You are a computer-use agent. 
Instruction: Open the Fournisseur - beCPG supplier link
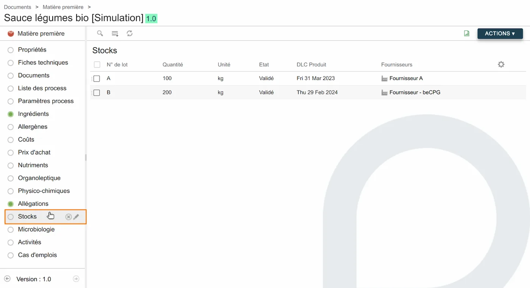point(415,92)
